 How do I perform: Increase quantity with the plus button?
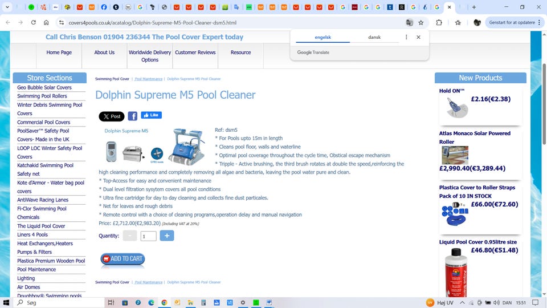[167, 236]
